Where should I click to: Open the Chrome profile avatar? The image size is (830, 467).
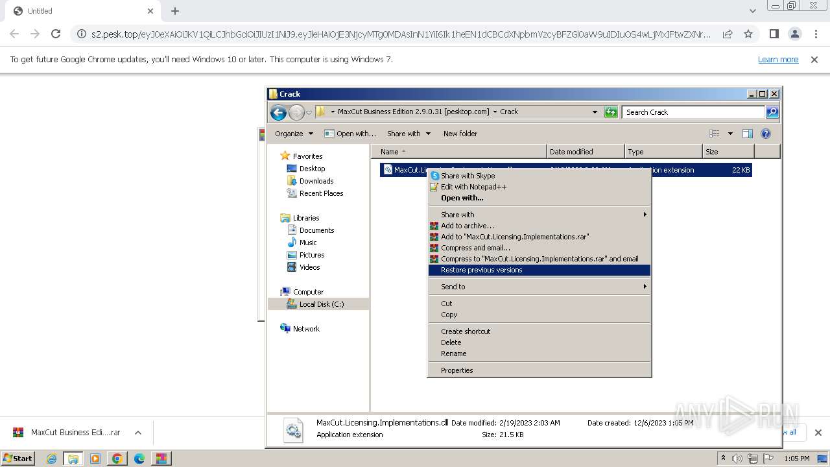[795, 34]
